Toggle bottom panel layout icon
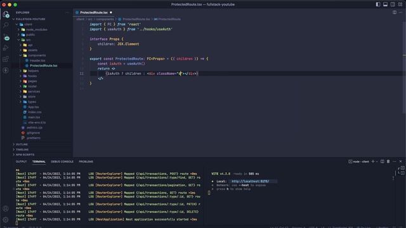406x228 pixels. (385, 4)
